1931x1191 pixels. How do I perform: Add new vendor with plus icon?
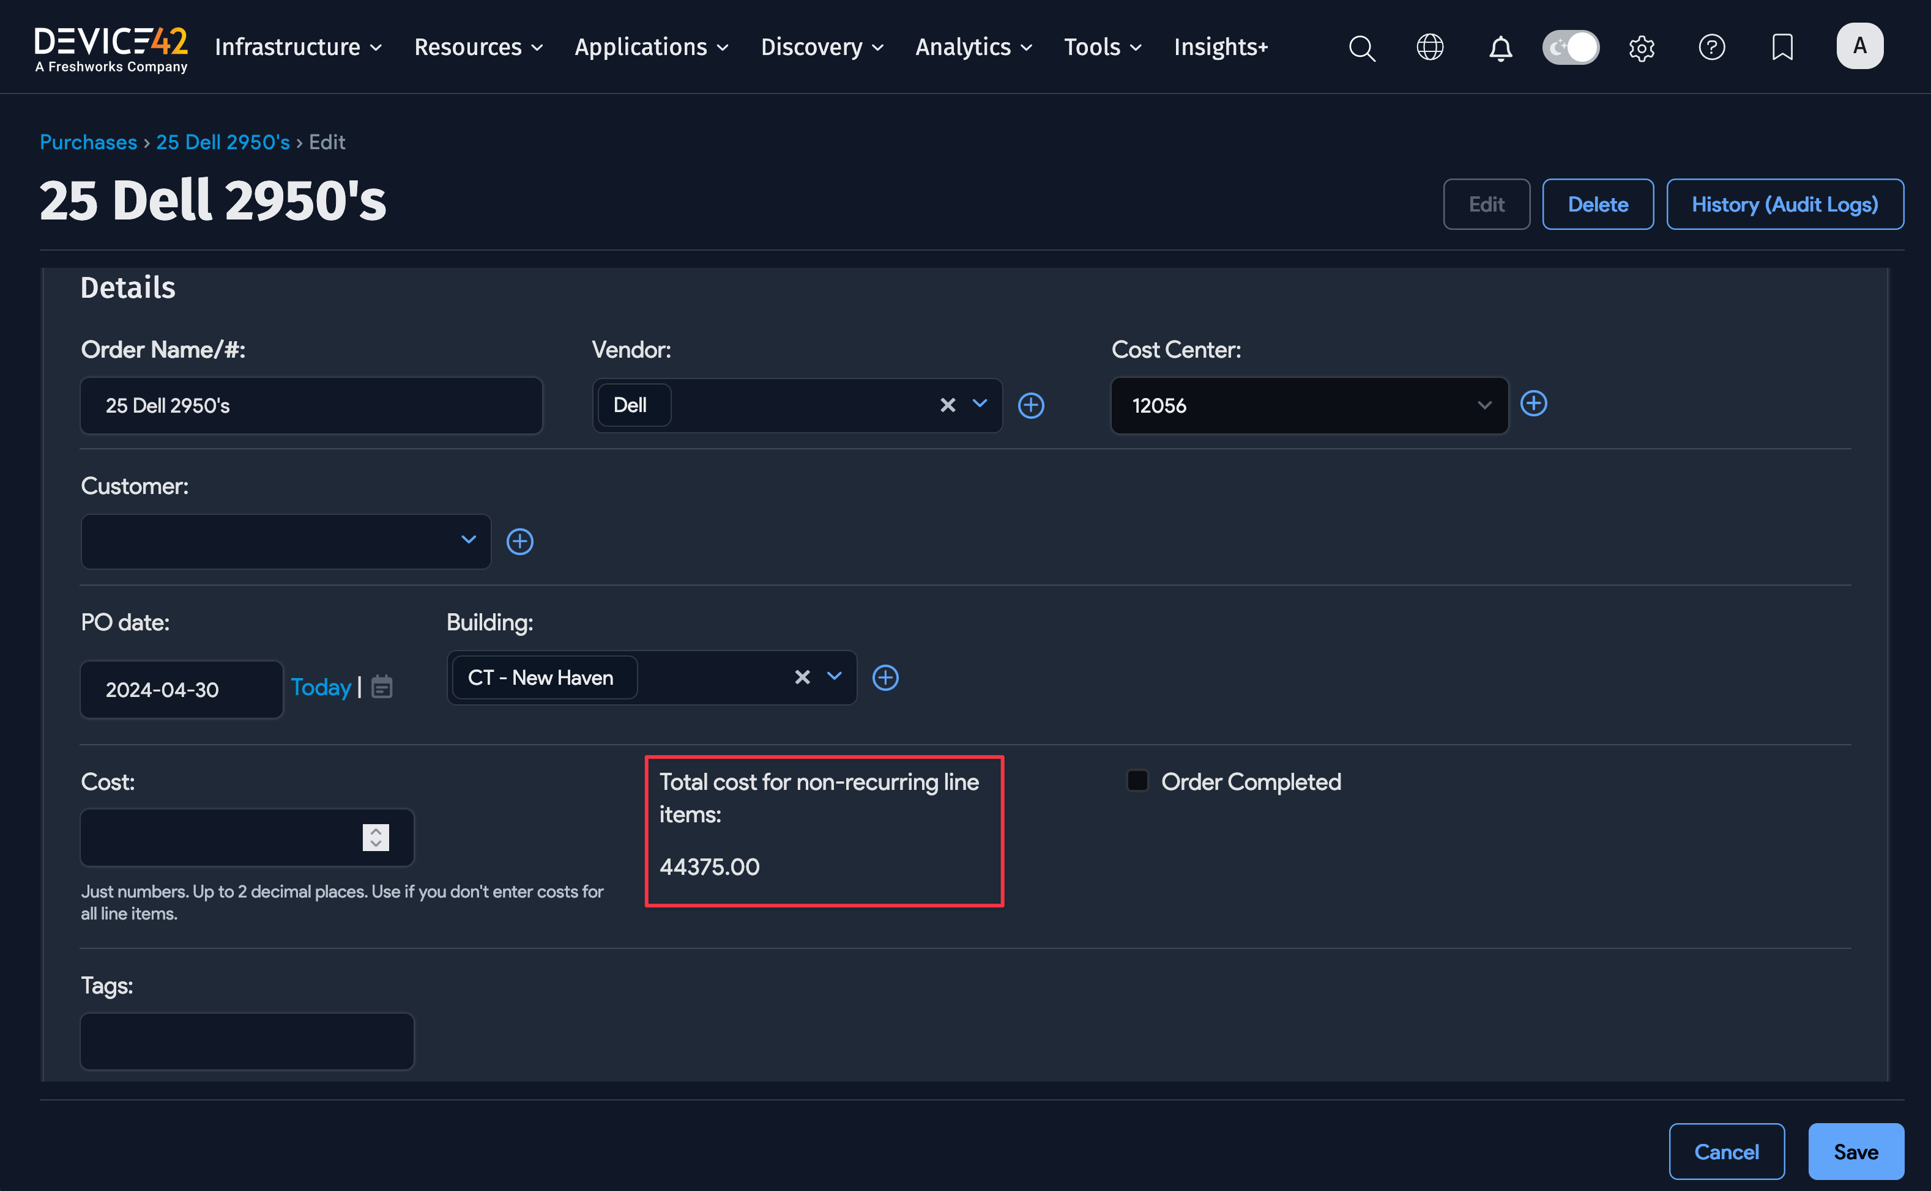tap(1031, 406)
